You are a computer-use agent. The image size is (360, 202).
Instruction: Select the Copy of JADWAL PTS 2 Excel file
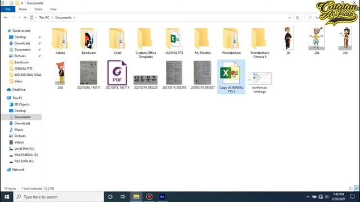click(x=231, y=77)
